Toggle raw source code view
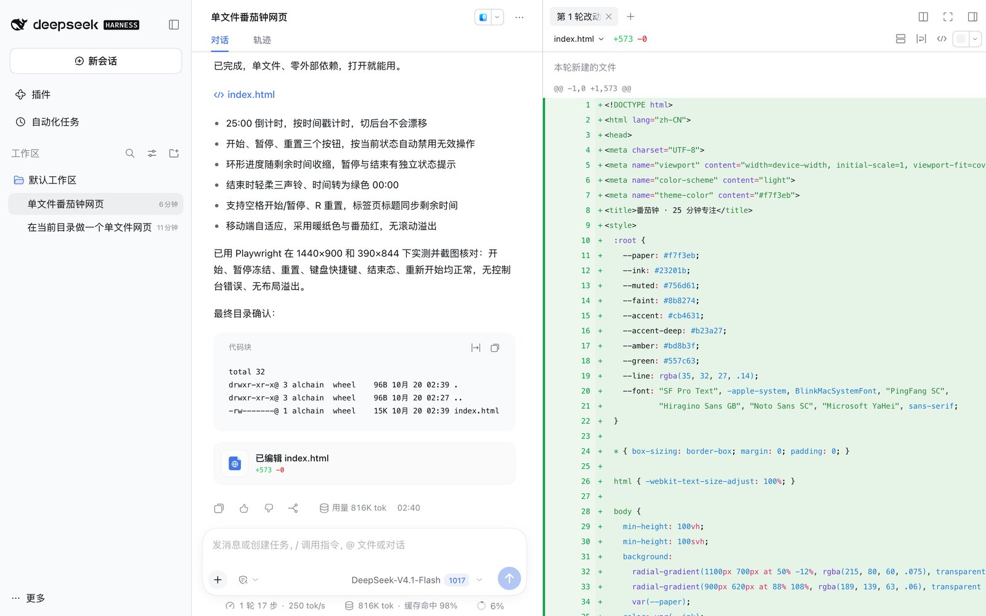Screen dimensions: 986x616 coord(942,39)
